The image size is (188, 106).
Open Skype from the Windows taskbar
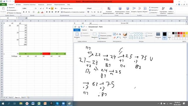click(x=57, y=103)
